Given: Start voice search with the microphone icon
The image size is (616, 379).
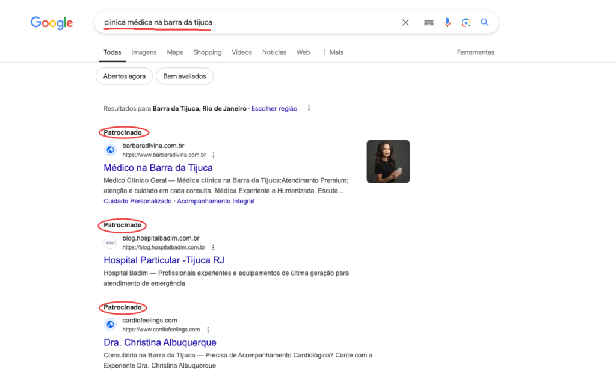Looking at the screenshot, I should (447, 23).
